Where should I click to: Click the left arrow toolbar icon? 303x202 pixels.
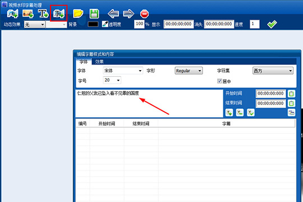click(113, 13)
